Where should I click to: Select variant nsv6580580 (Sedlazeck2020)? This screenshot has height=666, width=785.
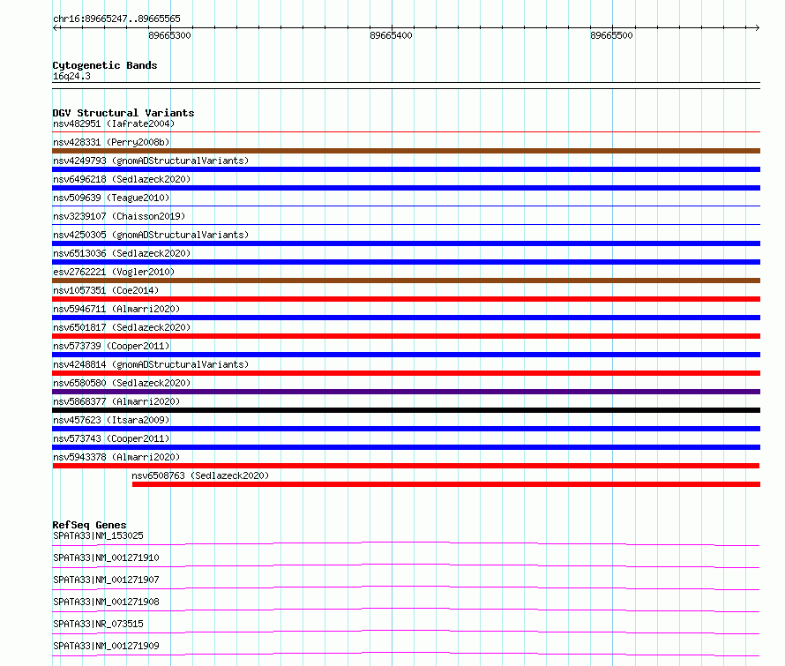(122, 383)
